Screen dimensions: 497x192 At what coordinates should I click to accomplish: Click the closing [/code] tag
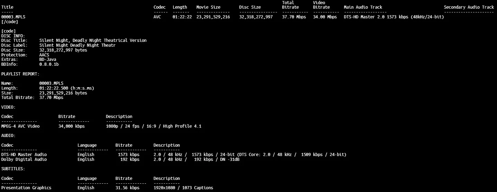[10, 22]
